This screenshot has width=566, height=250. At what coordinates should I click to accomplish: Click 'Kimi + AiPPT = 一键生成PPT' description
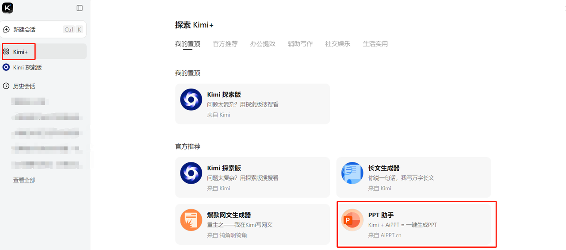coord(402,225)
